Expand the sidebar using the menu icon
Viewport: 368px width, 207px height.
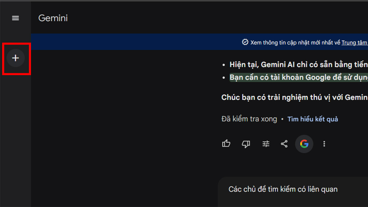pyautogui.click(x=15, y=18)
